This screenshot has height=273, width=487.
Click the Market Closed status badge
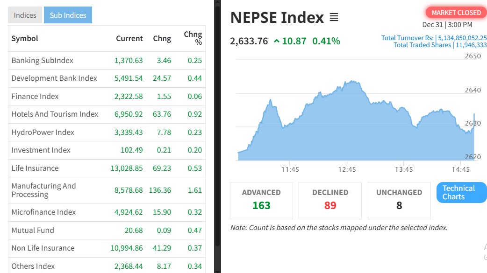pos(456,13)
